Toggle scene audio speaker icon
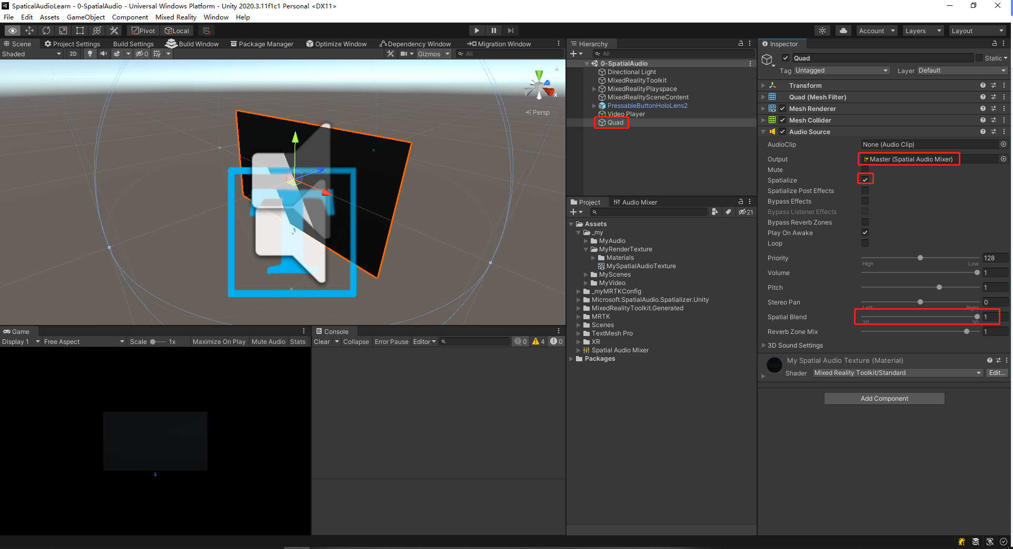This screenshot has height=549, width=1013. pos(104,54)
